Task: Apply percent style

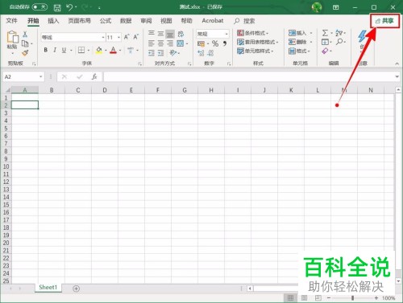Action: click(215, 43)
